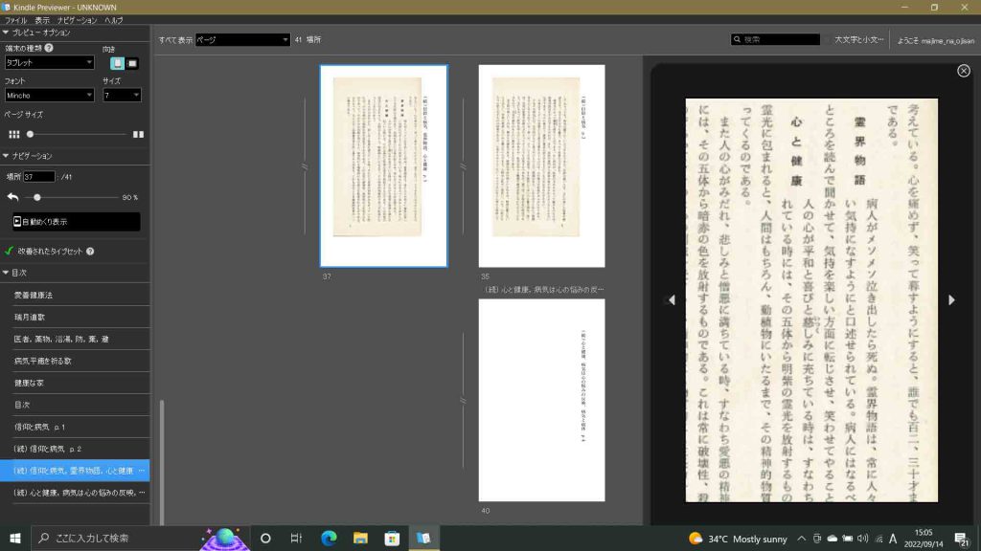Viewport: 981px width, 551px height.
Task: Open the 目次 entry in contents list
Action: click(75, 405)
